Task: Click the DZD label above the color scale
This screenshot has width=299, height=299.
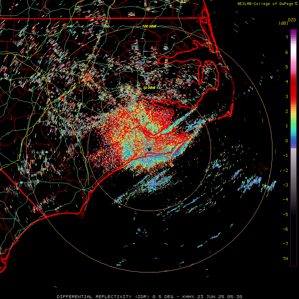Action: coord(292,20)
